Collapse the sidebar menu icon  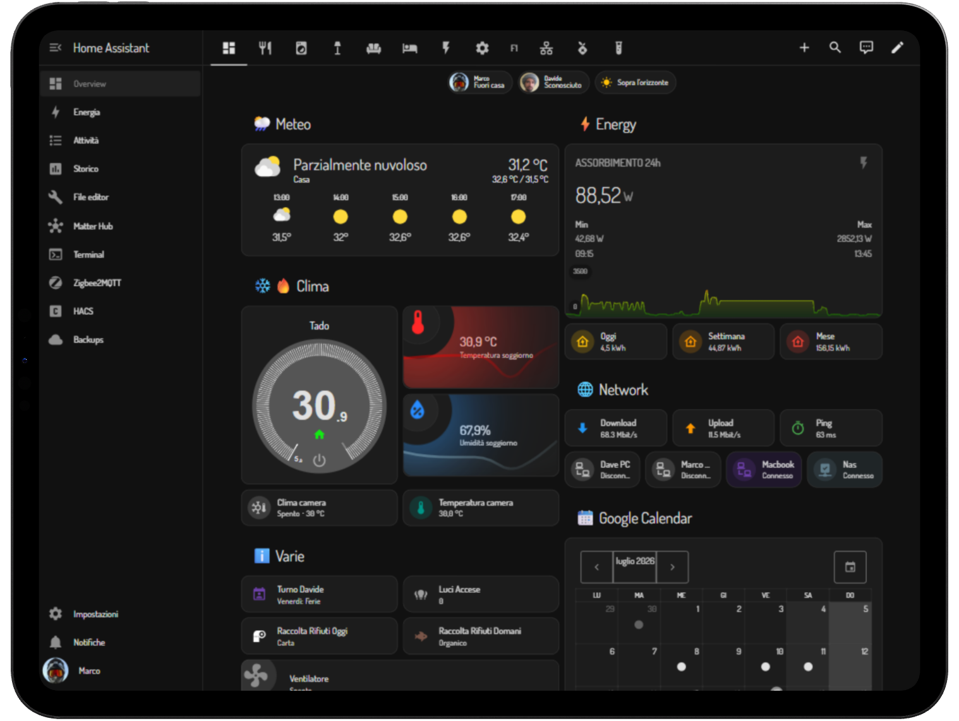tap(55, 48)
